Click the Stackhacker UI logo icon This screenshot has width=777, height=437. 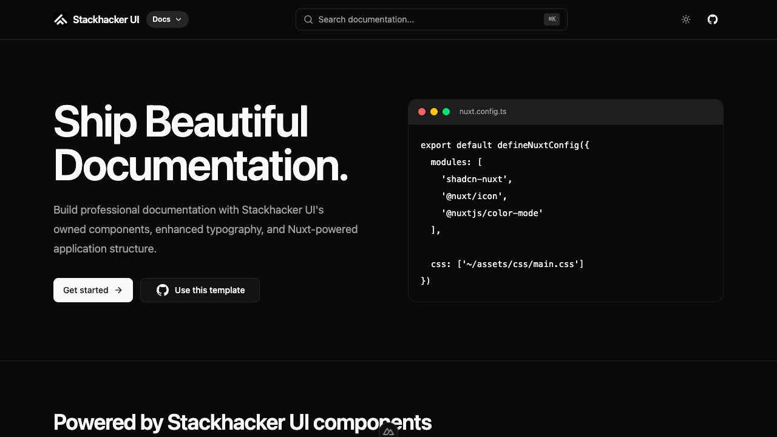(61, 19)
